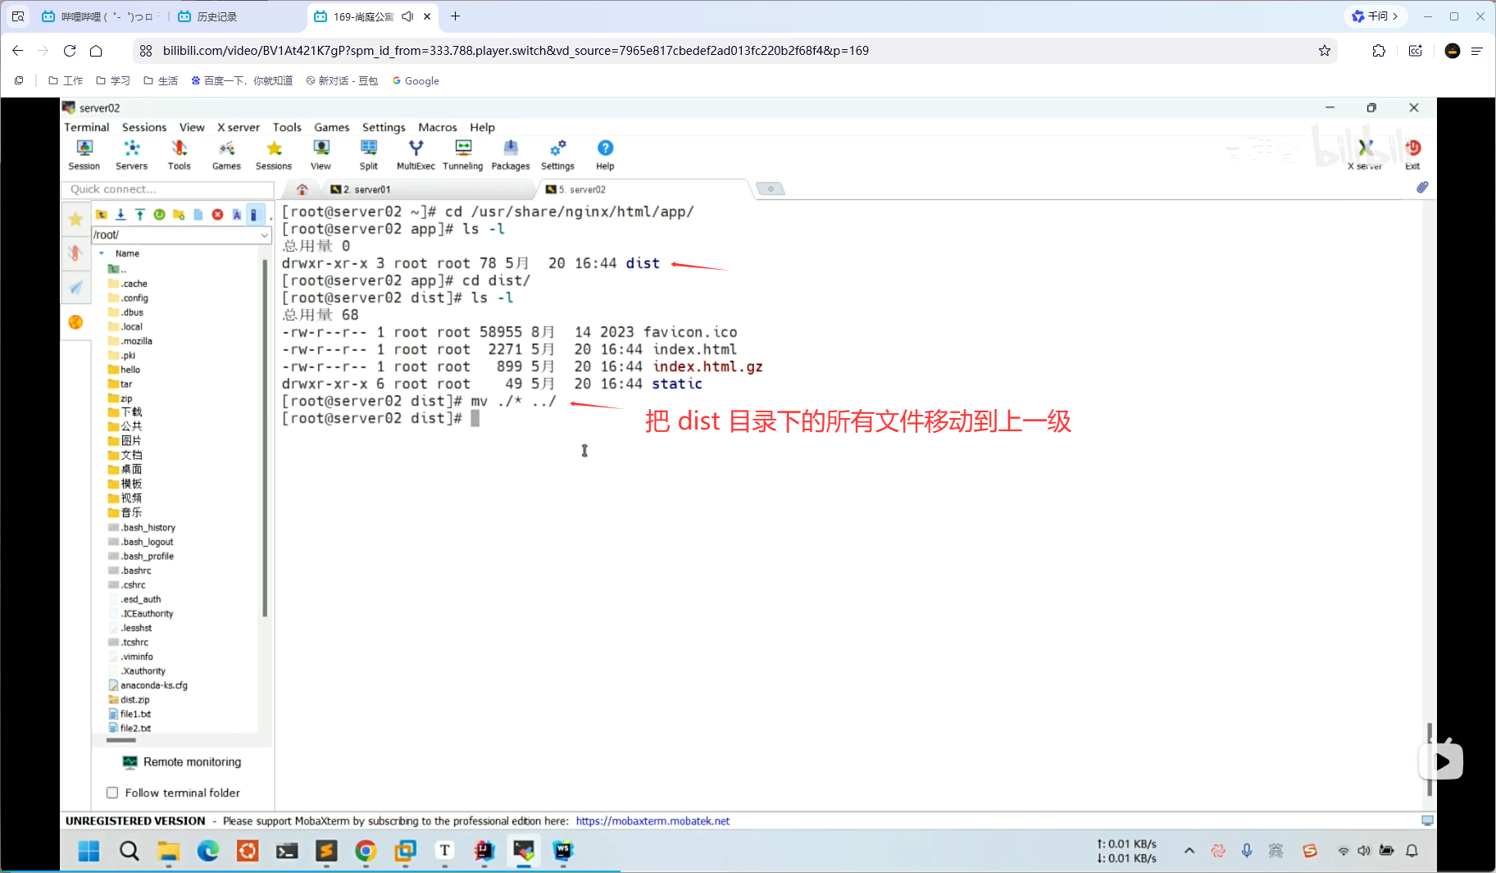This screenshot has height=873, width=1496.
Task: Create new file in SFTP panel
Action: (198, 215)
